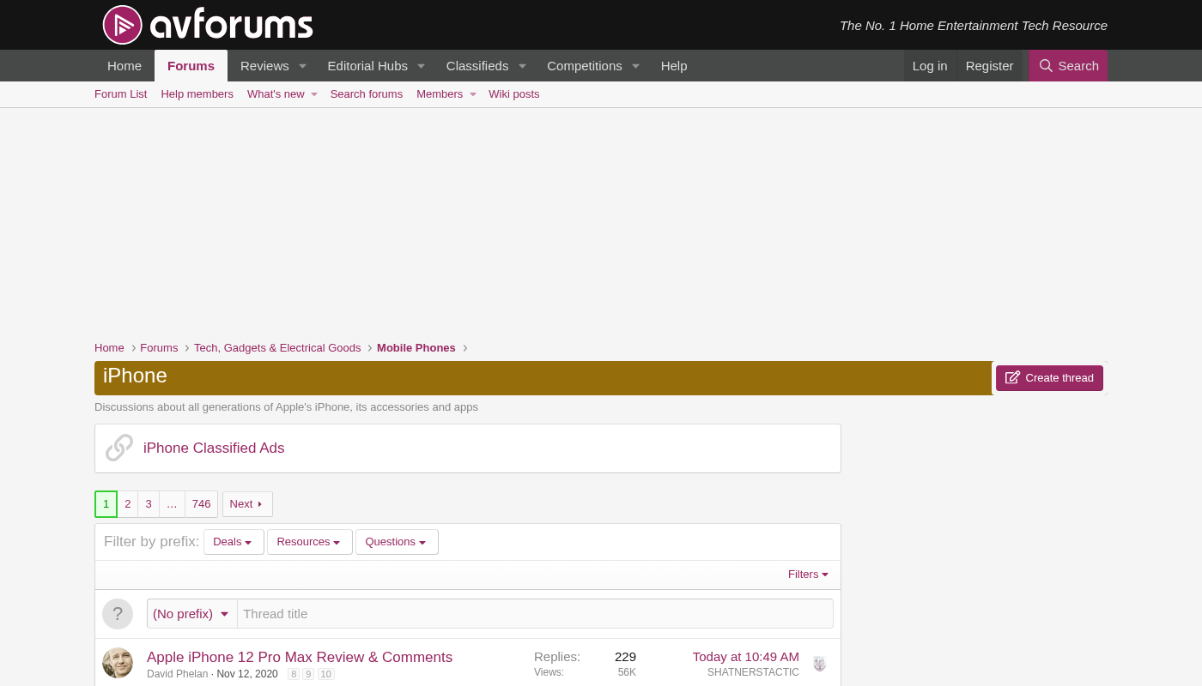Click the chain link icon beside iPhone Classified Ads
Image resolution: width=1202 pixels, height=686 pixels.
119,448
